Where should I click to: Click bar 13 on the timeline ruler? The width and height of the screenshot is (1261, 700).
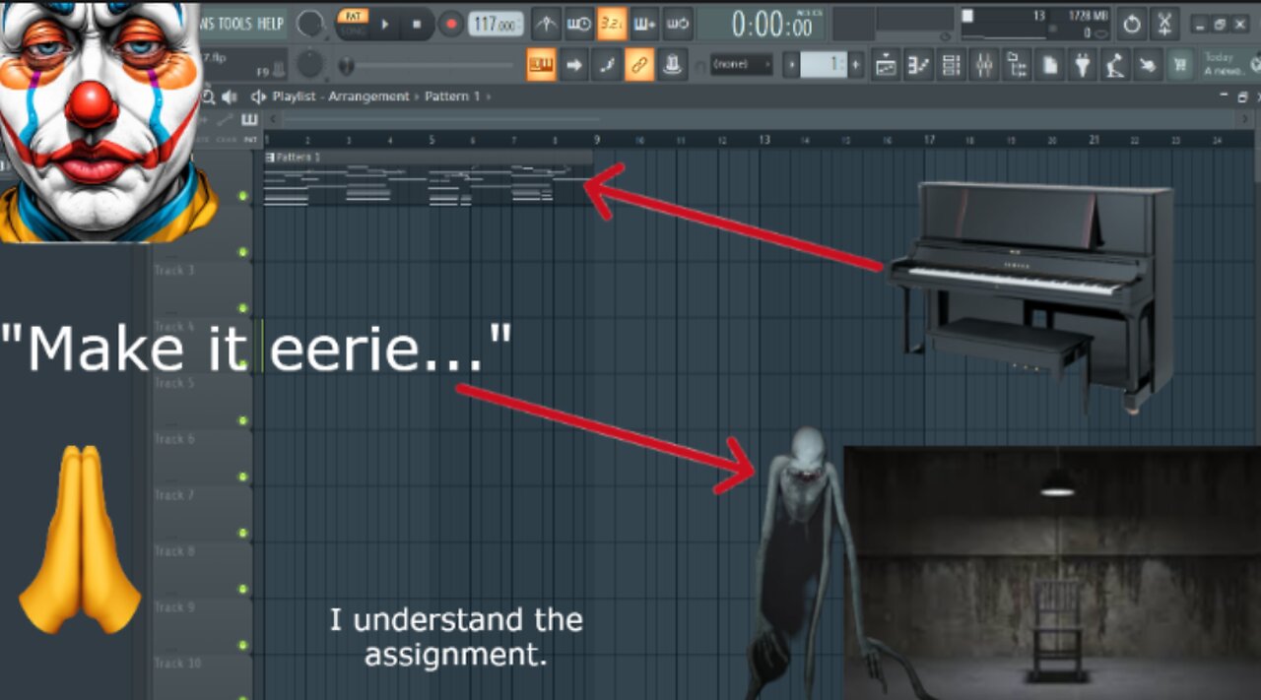pos(763,140)
